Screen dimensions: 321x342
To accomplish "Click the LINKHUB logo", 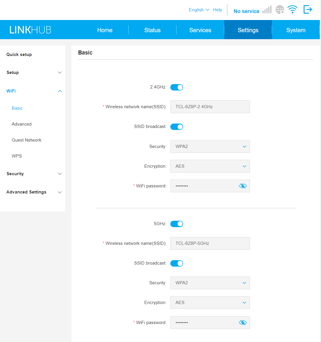I will coord(30,30).
